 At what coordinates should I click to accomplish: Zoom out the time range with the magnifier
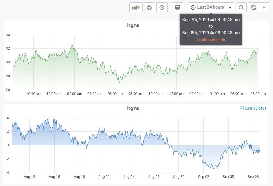click(x=241, y=7)
